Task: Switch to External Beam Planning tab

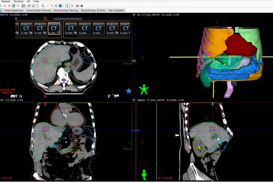Action: point(39,10)
